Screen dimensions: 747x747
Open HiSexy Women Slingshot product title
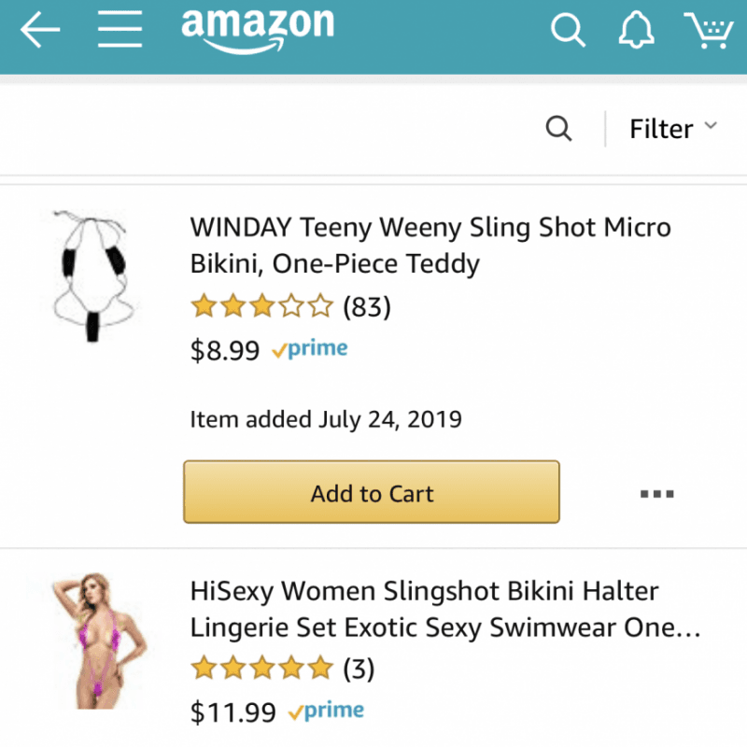[445, 609]
